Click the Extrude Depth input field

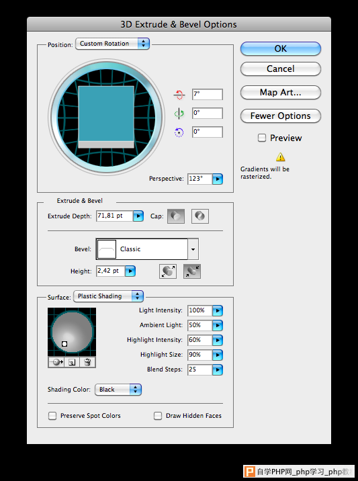114,216
